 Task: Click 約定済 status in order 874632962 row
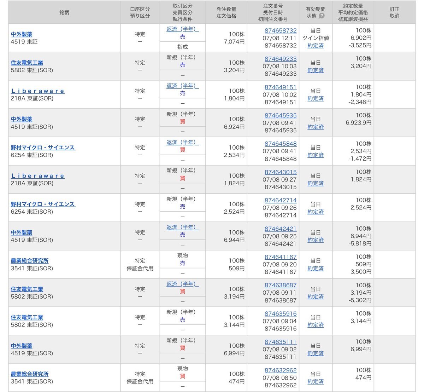[316, 381]
